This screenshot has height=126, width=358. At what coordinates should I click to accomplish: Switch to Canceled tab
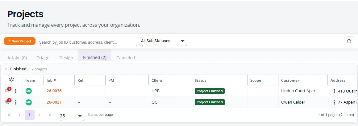coord(126,57)
